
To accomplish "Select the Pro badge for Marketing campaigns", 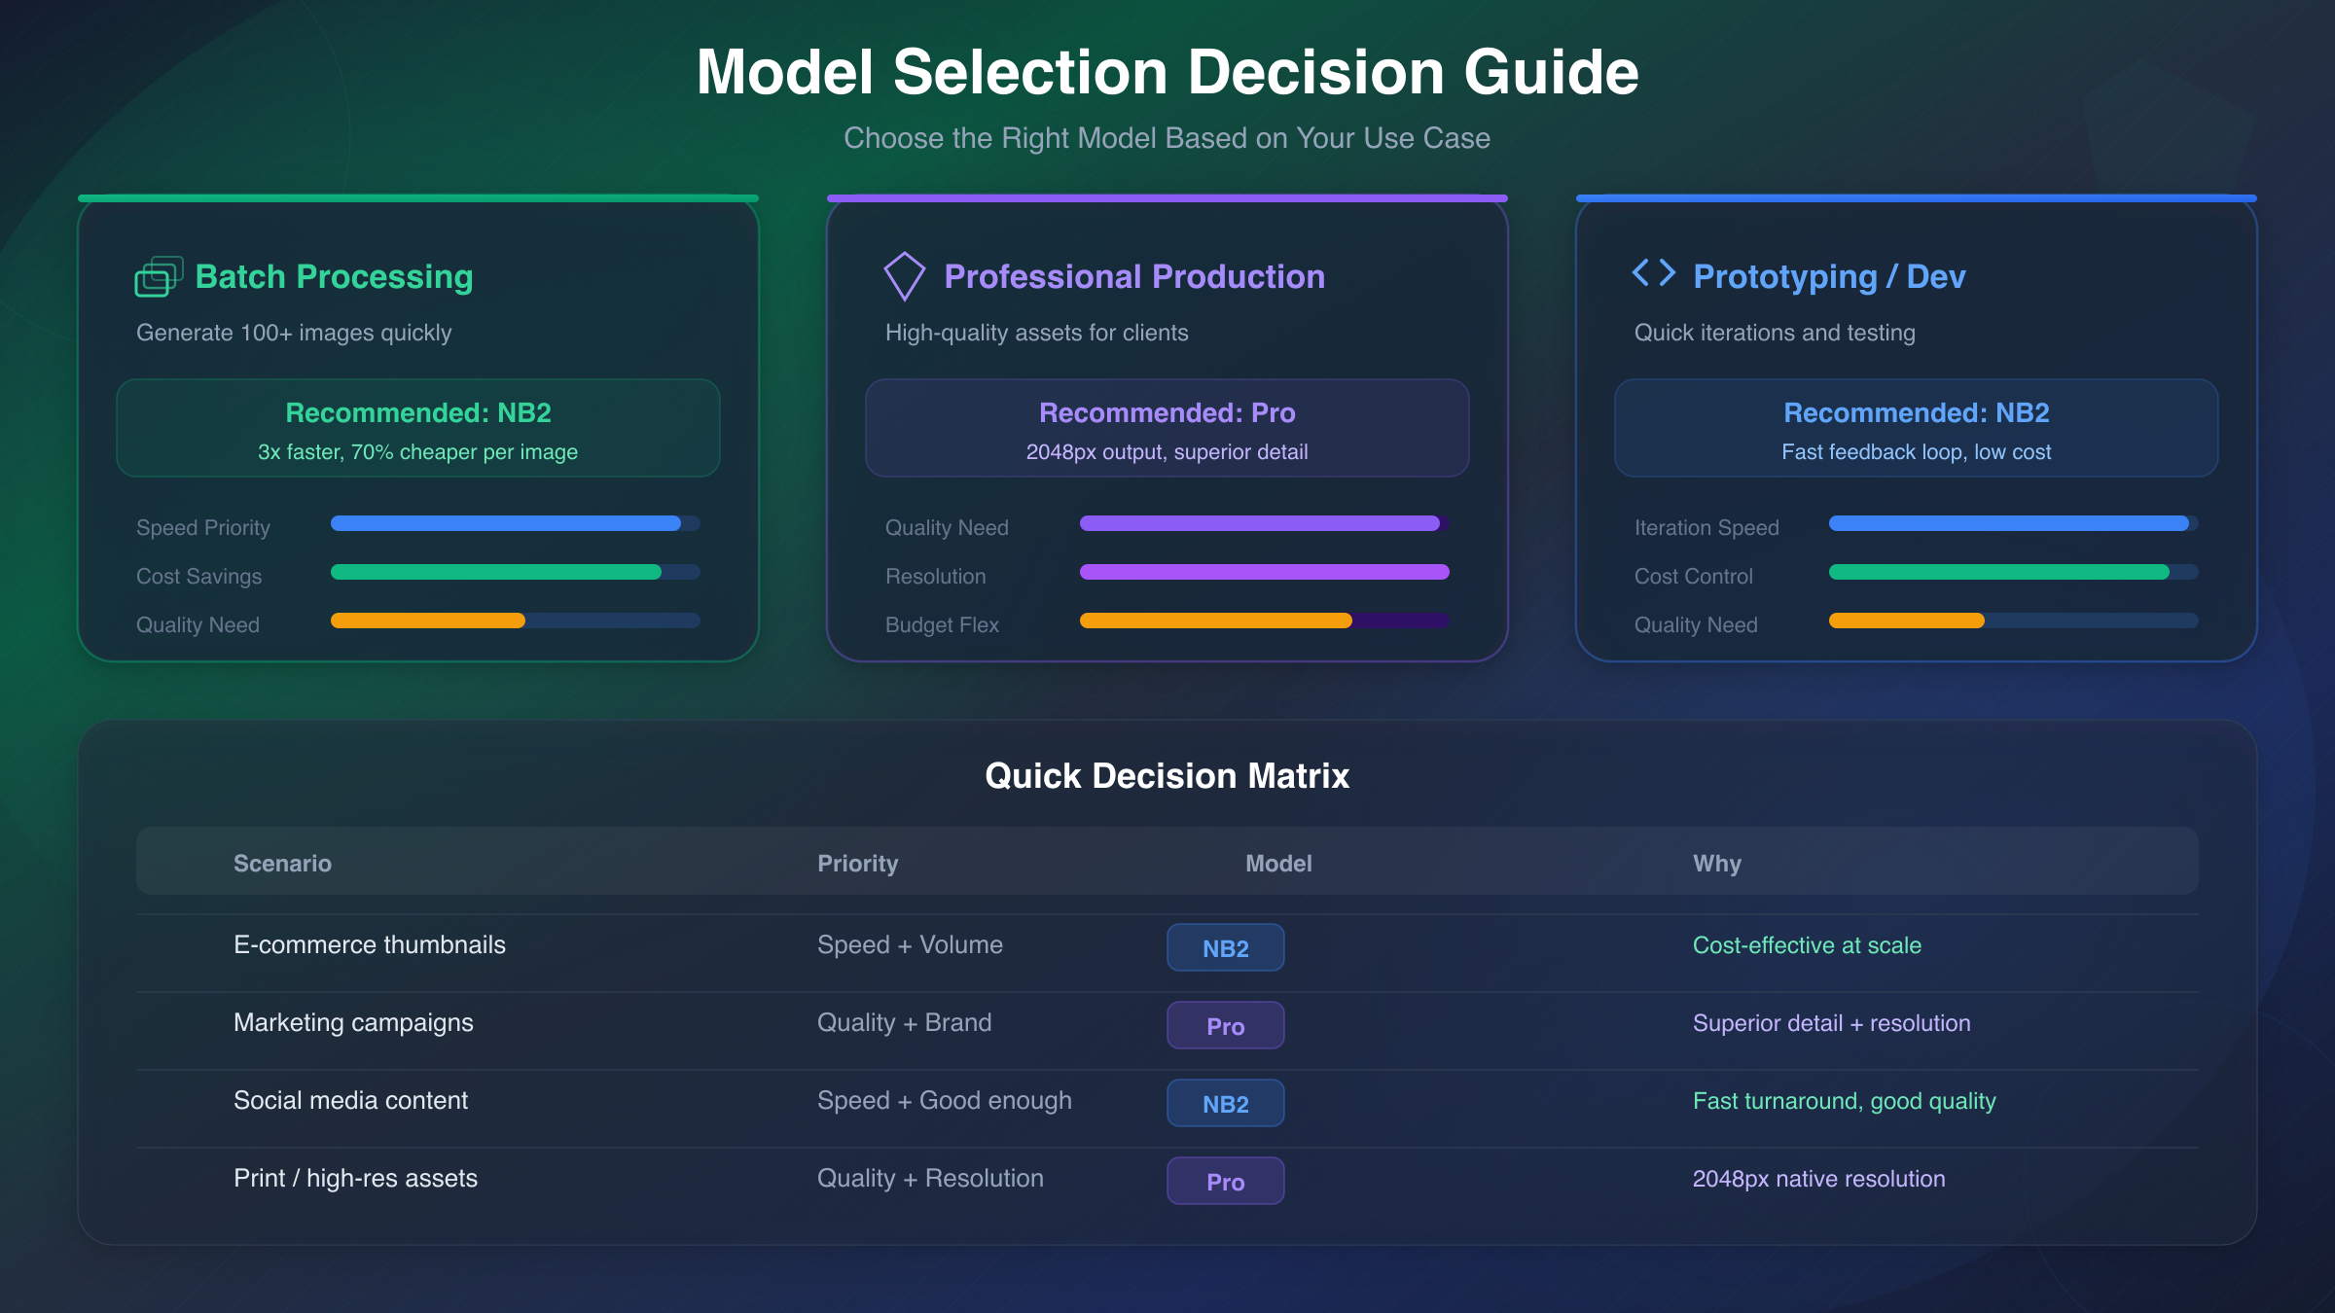I will click(x=1225, y=1026).
